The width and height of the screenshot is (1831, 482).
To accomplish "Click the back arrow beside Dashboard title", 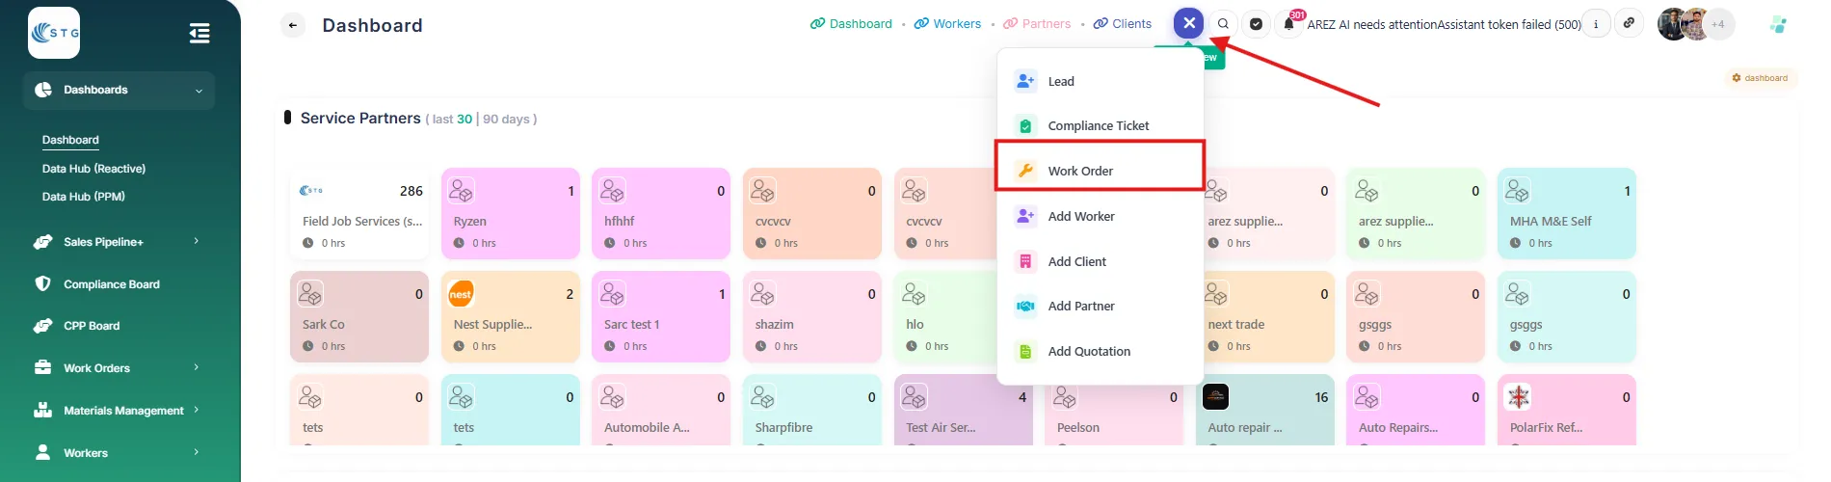I will click(293, 25).
